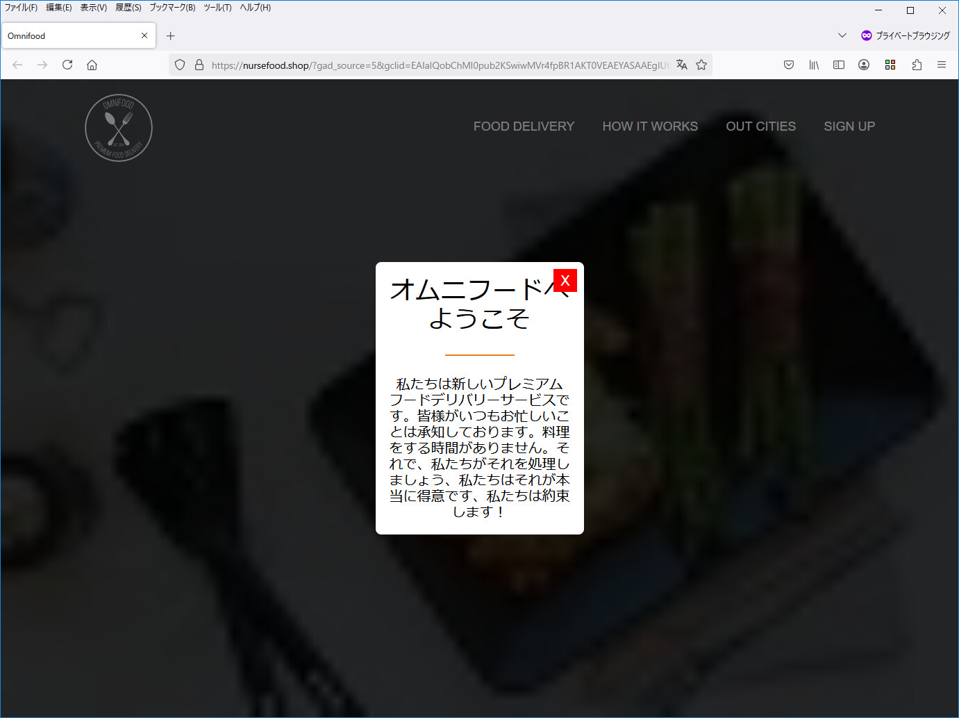Open the Firefox account icon

864,65
